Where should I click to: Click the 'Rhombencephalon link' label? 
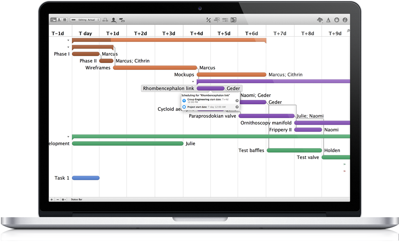[x=168, y=88]
